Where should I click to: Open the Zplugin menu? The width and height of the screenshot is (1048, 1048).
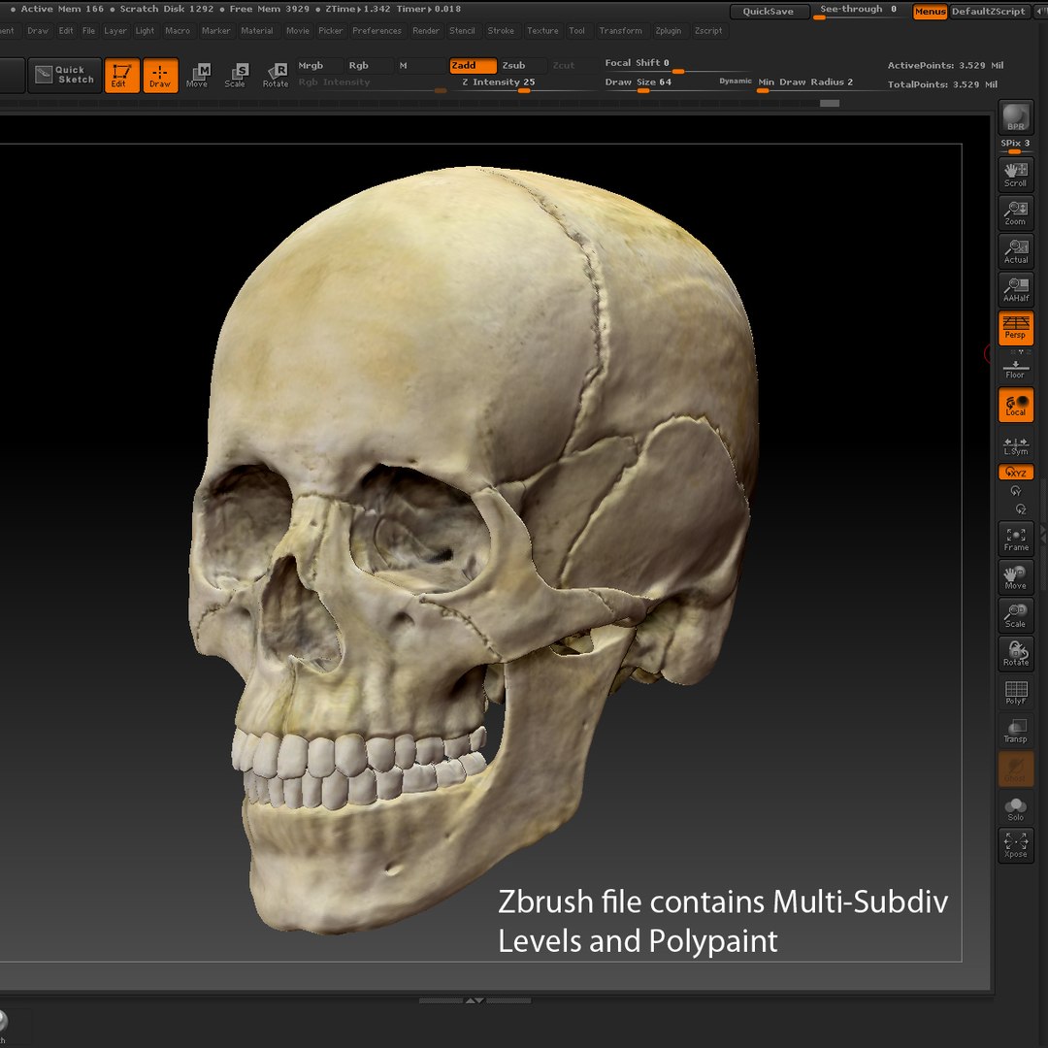[x=668, y=31]
